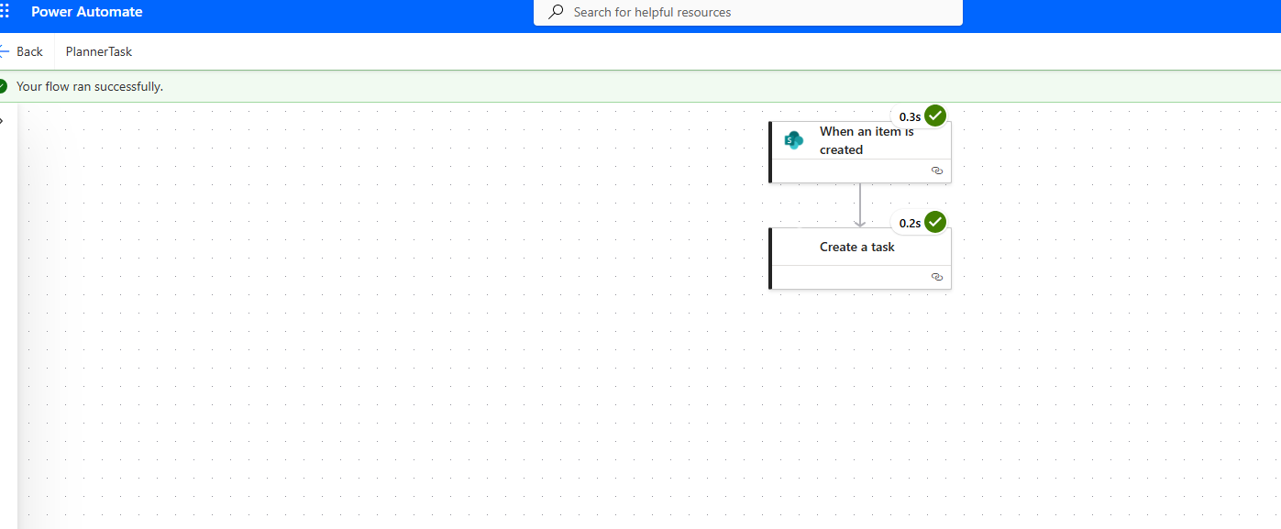This screenshot has width=1281, height=529.
Task: Click the Power Automate home title
Action: (x=87, y=12)
